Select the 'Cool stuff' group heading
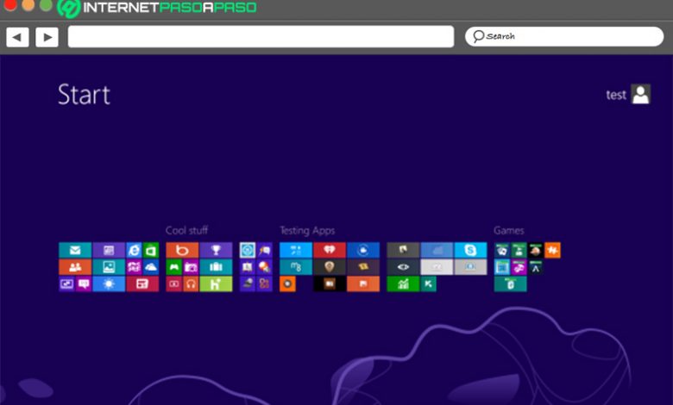Screen dimensions: 673x405 [x=186, y=231]
